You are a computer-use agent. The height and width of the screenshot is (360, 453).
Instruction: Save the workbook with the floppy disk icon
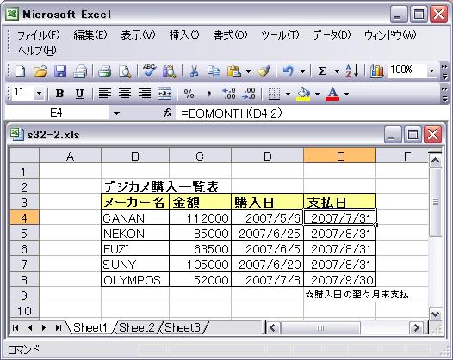point(60,71)
